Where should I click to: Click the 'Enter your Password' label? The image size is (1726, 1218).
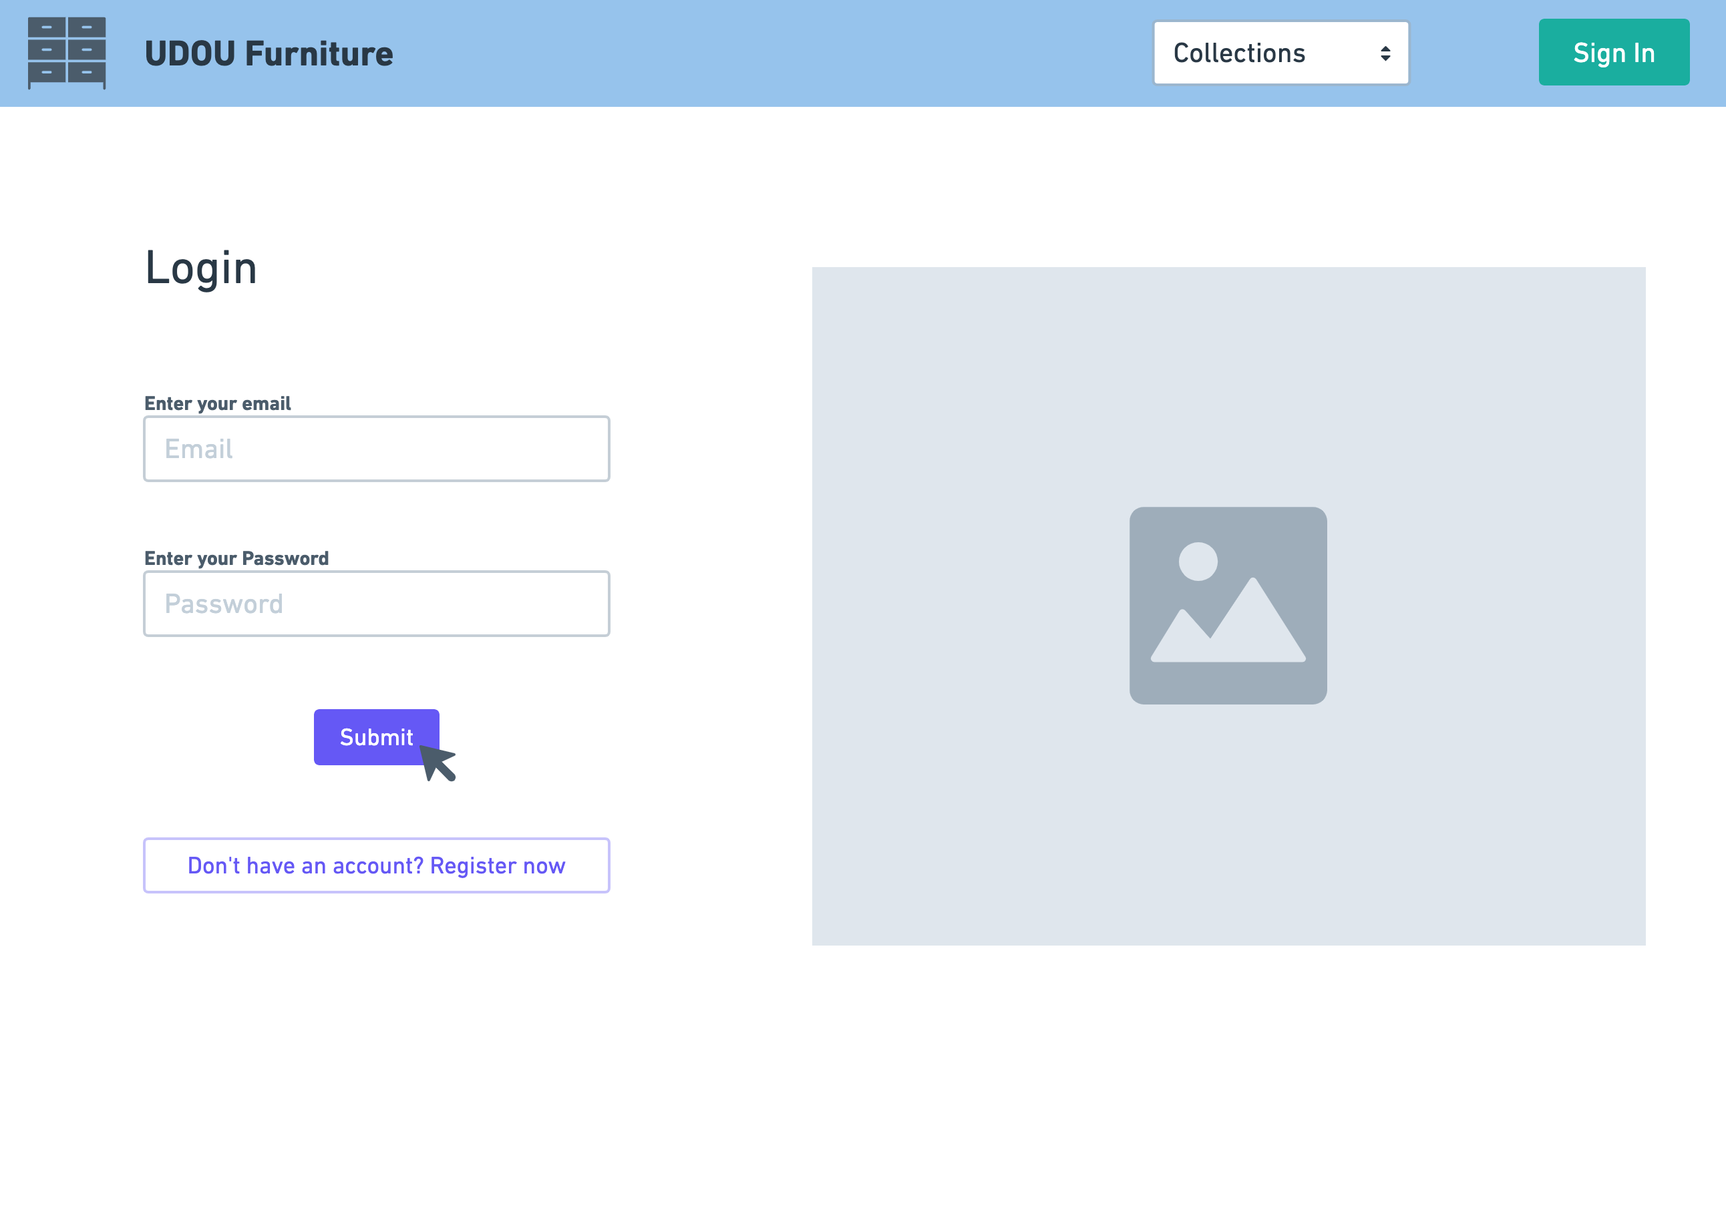(x=236, y=558)
